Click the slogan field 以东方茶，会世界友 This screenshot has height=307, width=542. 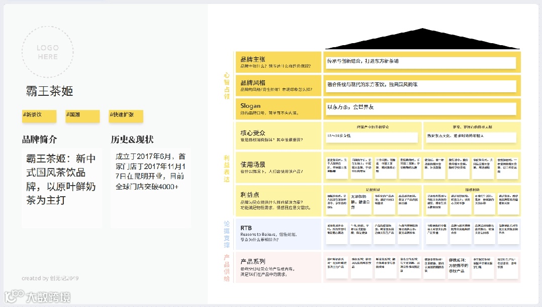coord(421,109)
